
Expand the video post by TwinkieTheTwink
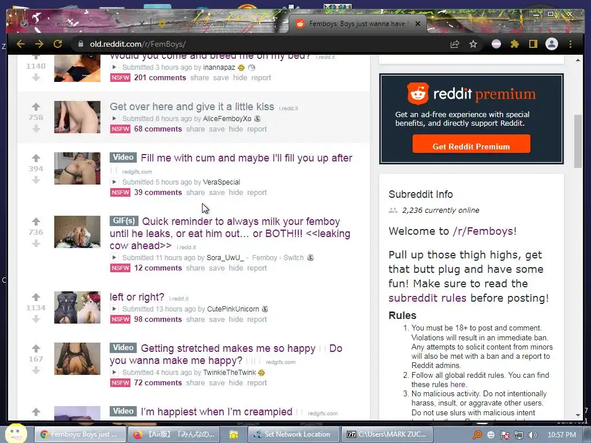114,373
